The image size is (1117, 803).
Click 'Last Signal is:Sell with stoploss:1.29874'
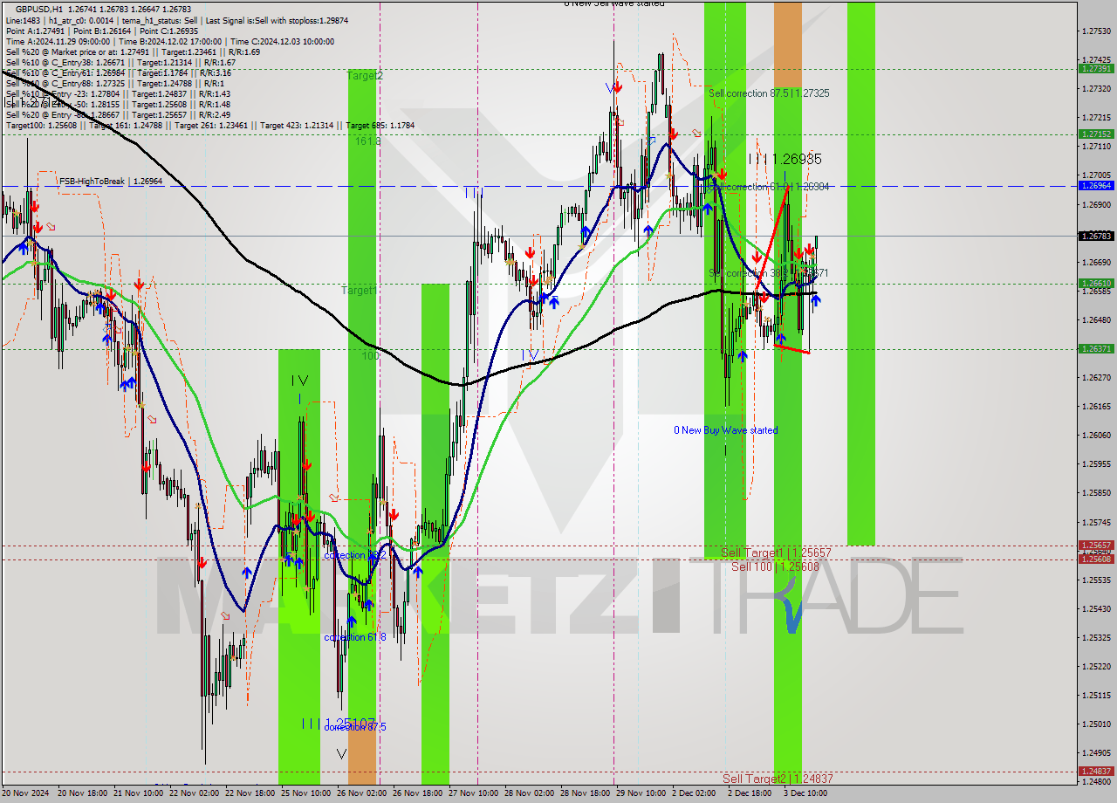tap(275, 19)
